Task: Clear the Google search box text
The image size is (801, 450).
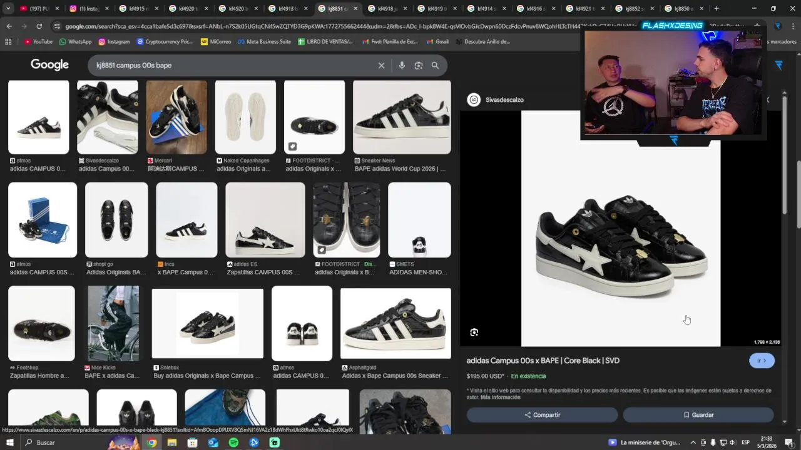Action: 381,66
